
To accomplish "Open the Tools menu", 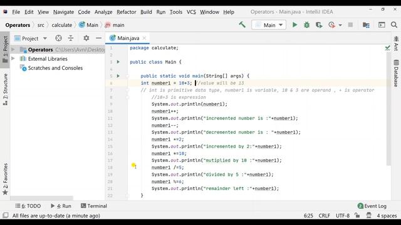I will [x=176, y=12].
